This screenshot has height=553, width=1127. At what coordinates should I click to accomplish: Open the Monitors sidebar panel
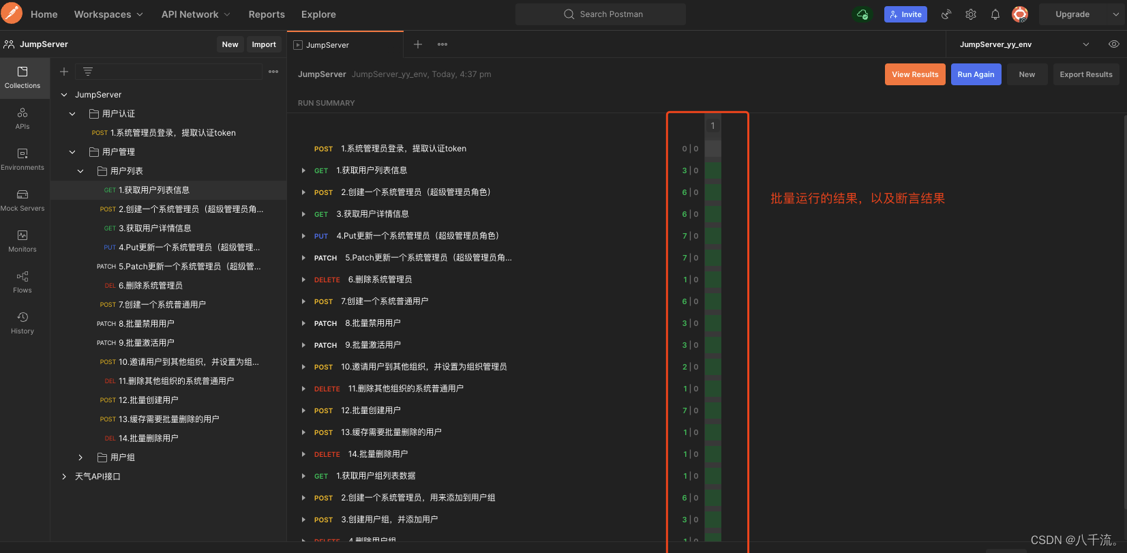[22, 241]
